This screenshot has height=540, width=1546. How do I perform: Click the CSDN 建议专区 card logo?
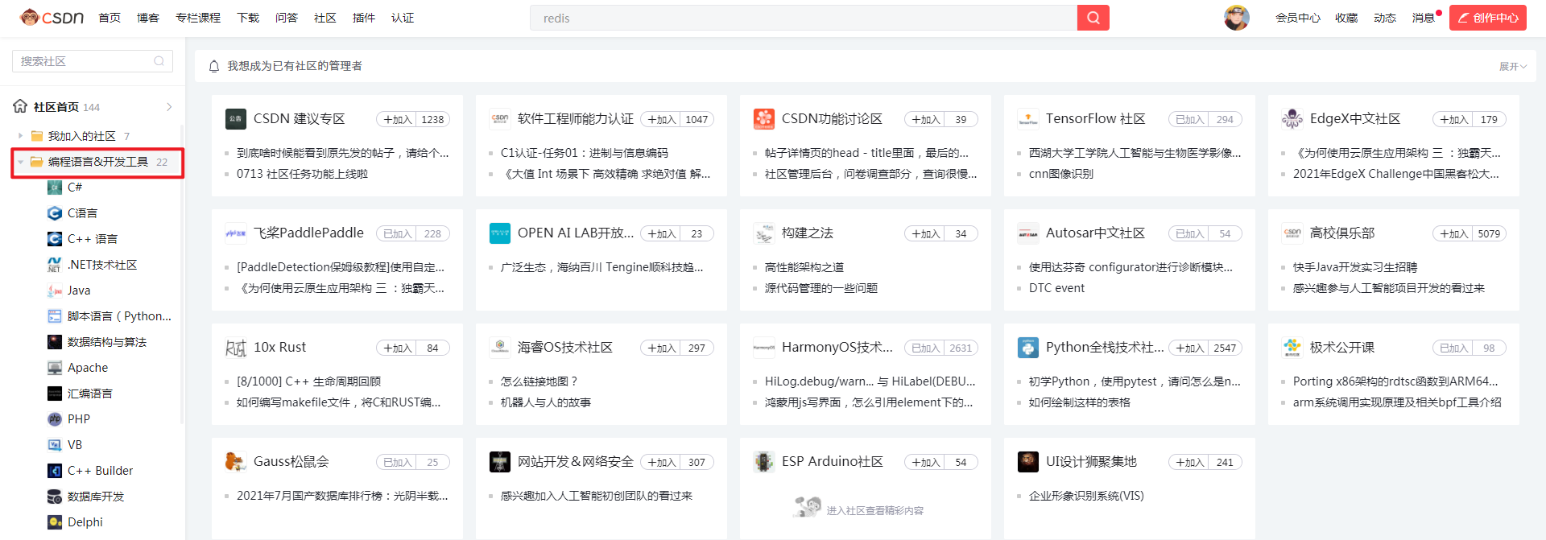236,119
